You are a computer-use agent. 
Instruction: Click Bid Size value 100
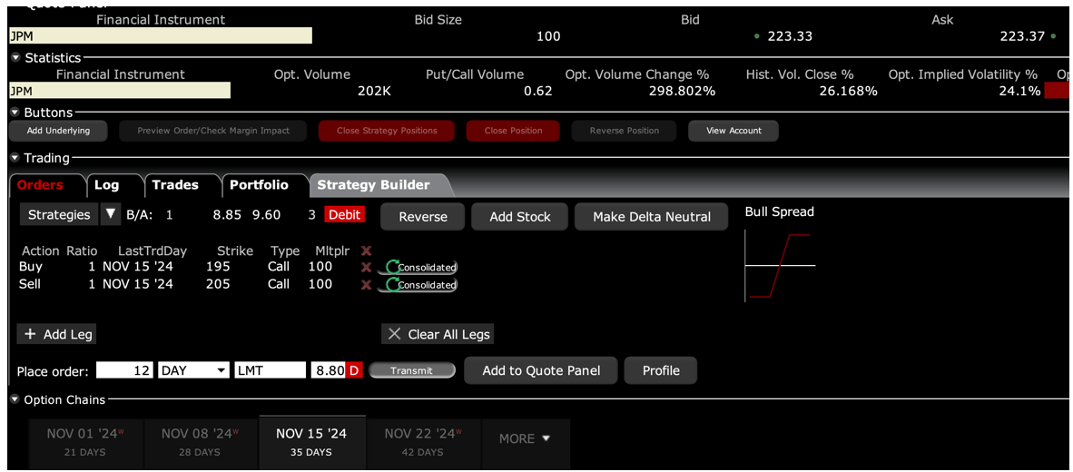[548, 36]
